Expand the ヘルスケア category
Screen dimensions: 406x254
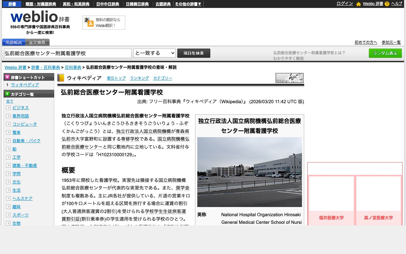click(x=8, y=198)
